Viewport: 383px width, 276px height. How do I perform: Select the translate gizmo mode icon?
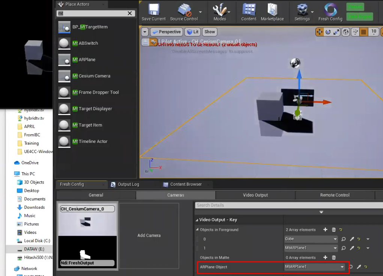pyautogui.click(x=320, y=32)
